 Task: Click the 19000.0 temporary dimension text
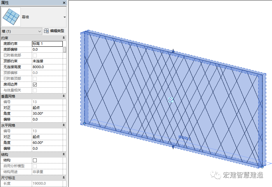(x=185, y=138)
